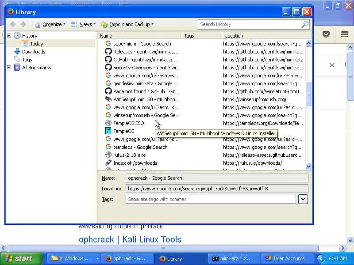This screenshot has width=354, height=265.
Task: Click the WinSetupFromUSB Multiboot row icon
Action: click(108, 99)
